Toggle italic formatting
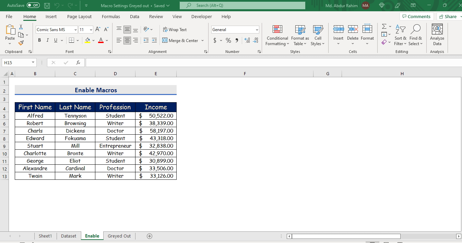462x243 pixels. point(47,40)
